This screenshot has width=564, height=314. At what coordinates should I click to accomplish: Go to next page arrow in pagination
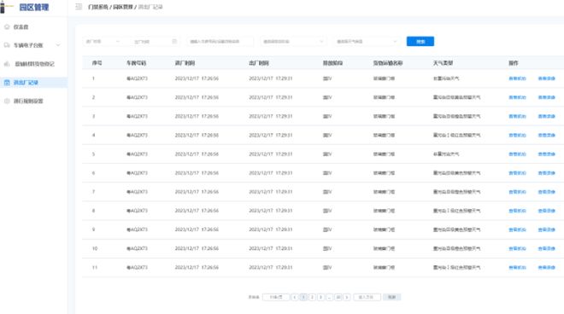[347, 297]
